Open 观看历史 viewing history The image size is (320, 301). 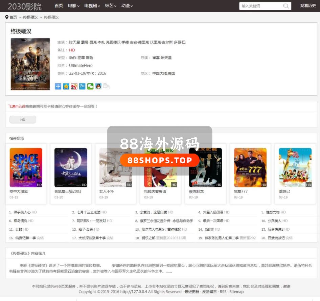pos(308,6)
